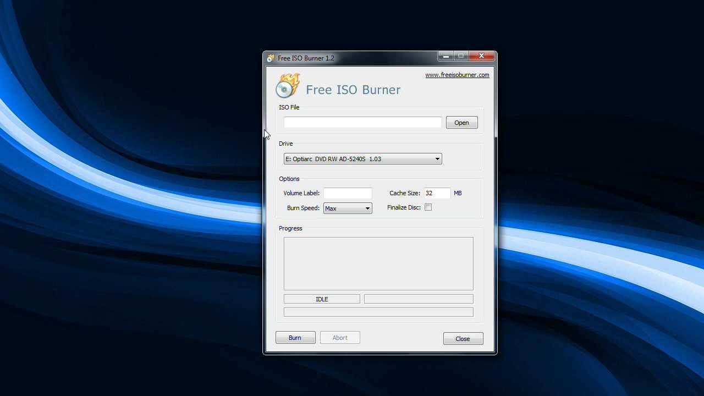The height and width of the screenshot is (396, 704).
Task: Minimize the Free ISO Burner window
Action: click(446, 56)
